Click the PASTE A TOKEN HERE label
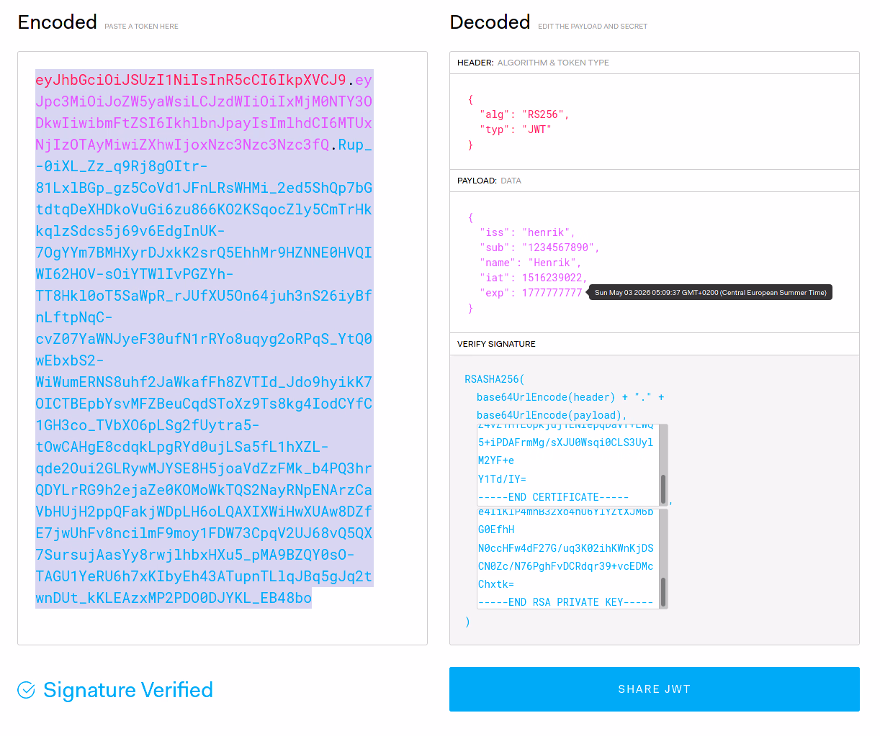This screenshot has width=880, height=736. 141,26
